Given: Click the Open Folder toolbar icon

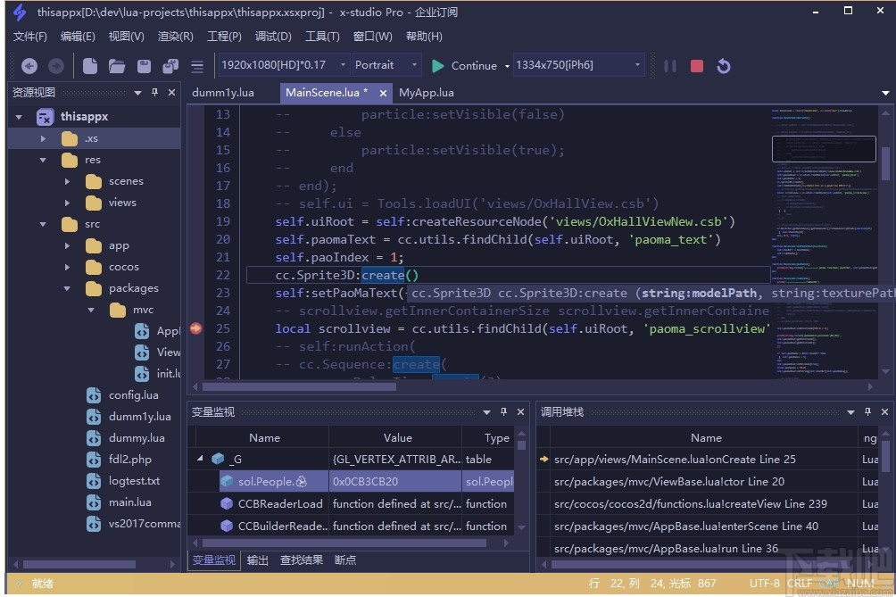Looking at the screenshot, I should [117, 64].
